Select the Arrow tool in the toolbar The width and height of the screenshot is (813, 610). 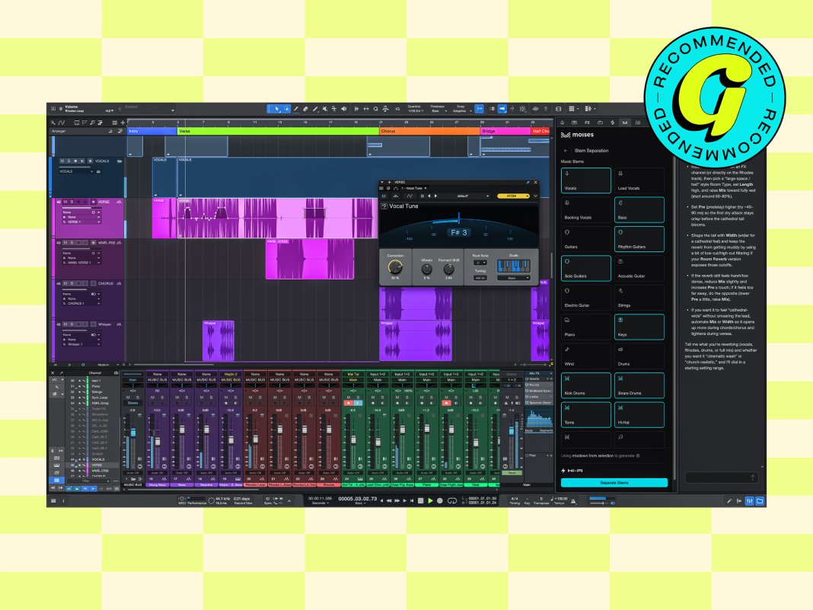coord(277,109)
